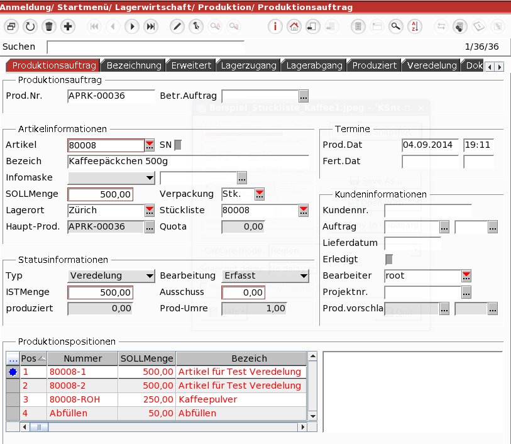Jump to last record toolbar icon
511x444 pixels.
point(151,26)
